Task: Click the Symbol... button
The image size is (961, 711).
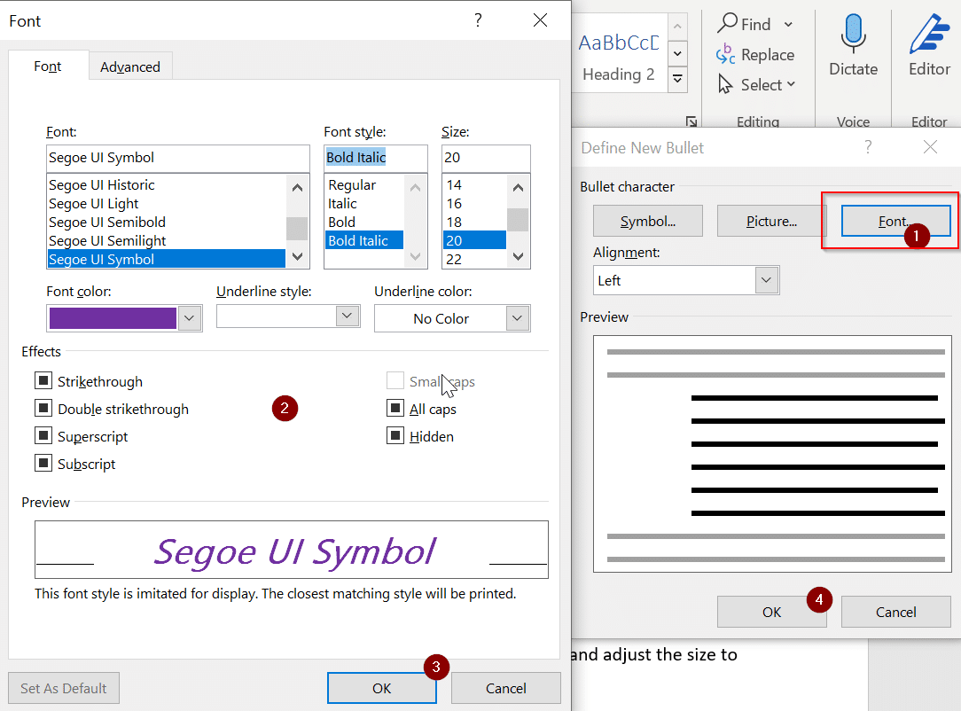Action: [647, 221]
